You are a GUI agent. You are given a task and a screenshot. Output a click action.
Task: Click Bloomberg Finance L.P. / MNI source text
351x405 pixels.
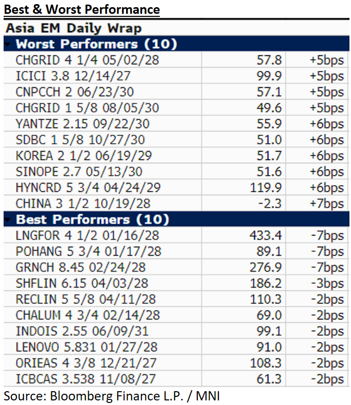pyautogui.click(x=112, y=395)
